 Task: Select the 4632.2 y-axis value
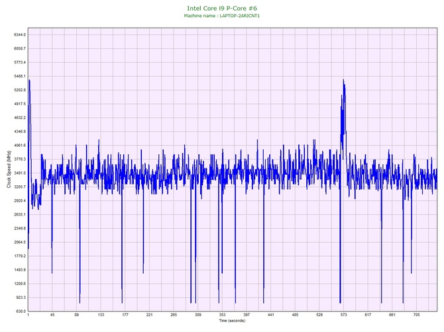click(x=20, y=118)
